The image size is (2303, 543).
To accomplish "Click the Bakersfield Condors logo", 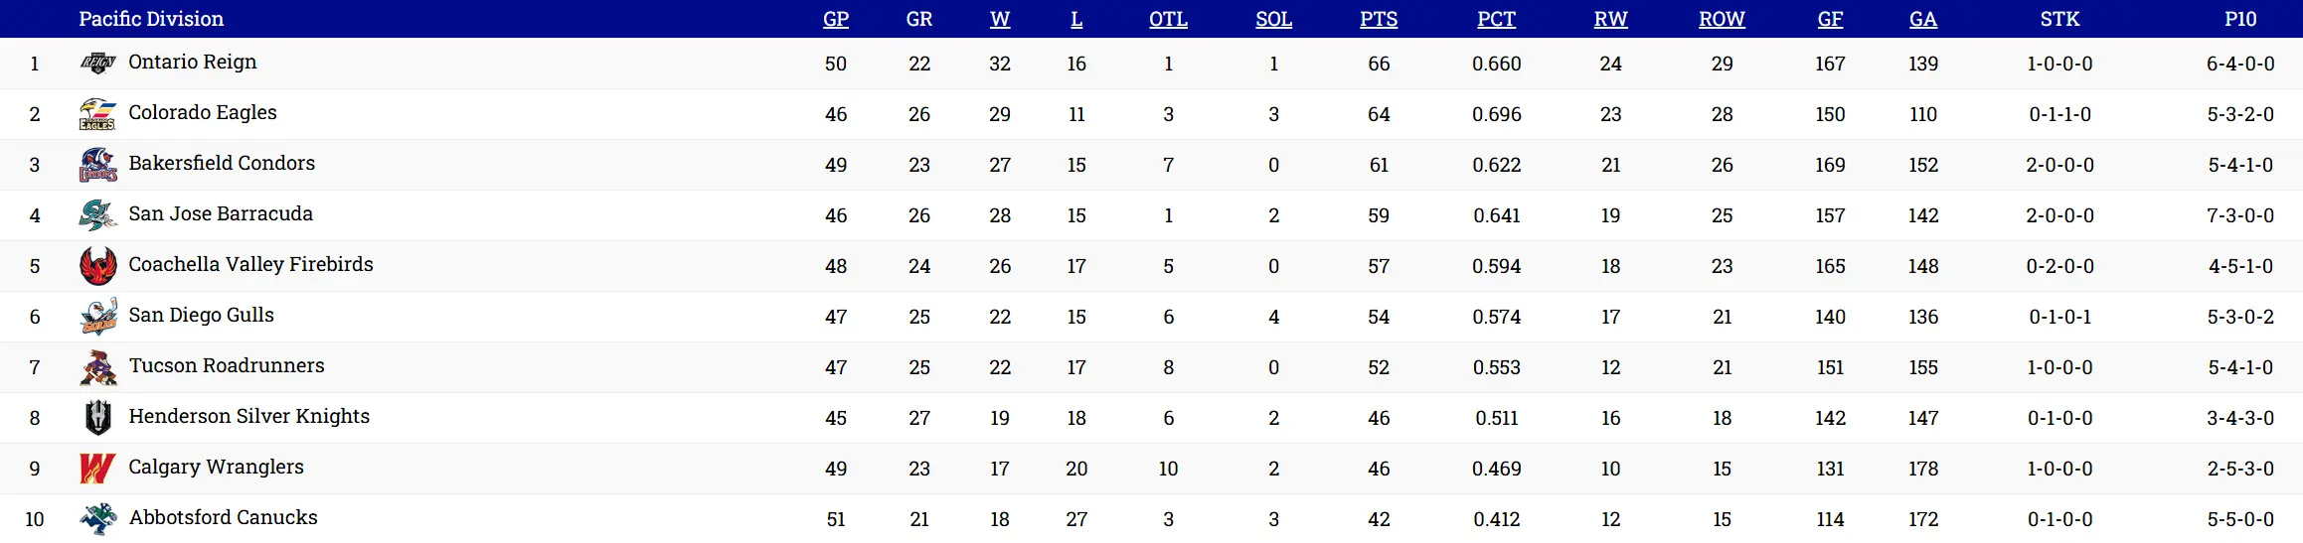I will pyautogui.click(x=97, y=165).
